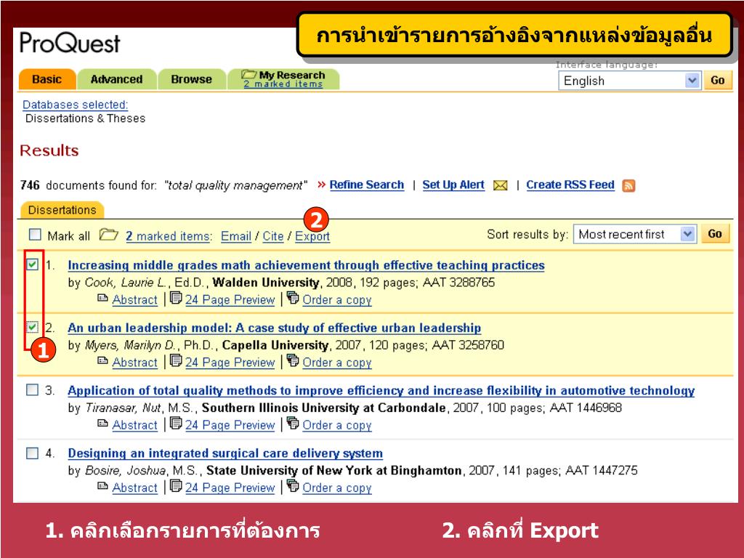The height and width of the screenshot is (558, 744).
Task: Click the ProQuest logo
Action: [70, 43]
